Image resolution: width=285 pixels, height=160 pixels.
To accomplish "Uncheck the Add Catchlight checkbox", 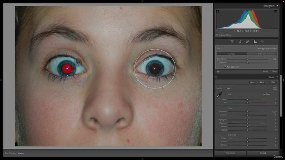I will point(225,67).
